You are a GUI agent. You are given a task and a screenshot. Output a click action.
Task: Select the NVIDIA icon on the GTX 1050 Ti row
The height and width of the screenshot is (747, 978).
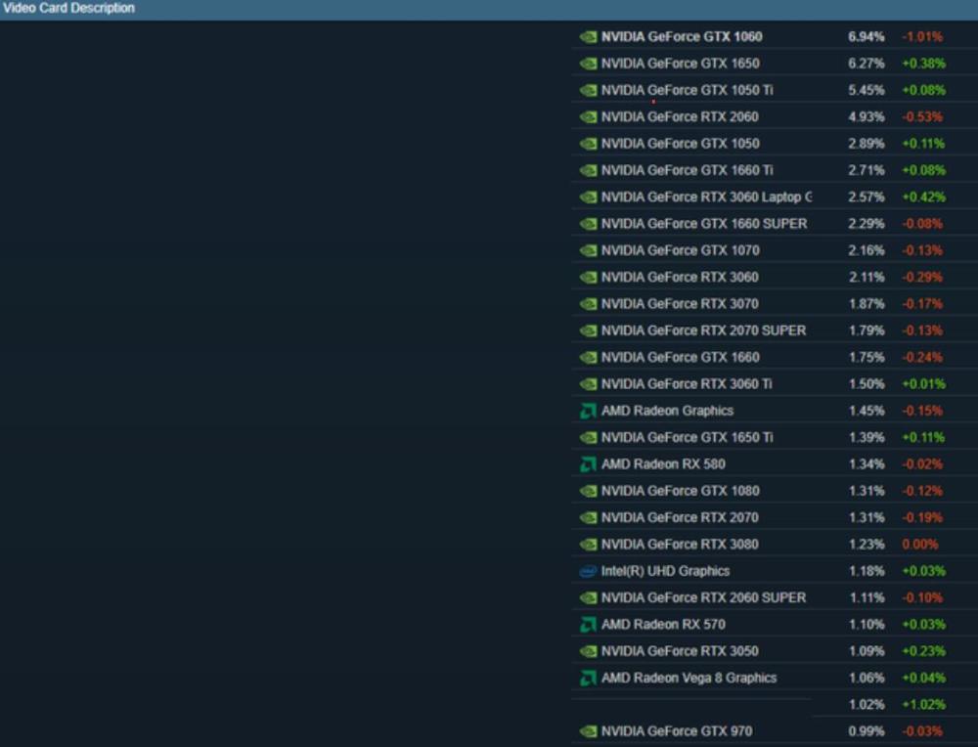pyautogui.click(x=588, y=90)
